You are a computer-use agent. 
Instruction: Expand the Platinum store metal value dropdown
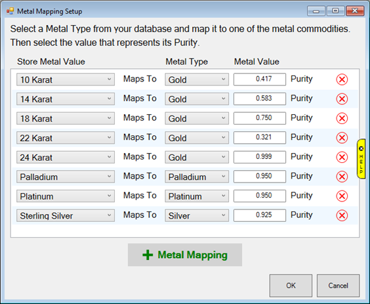click(x=66, y=196)
